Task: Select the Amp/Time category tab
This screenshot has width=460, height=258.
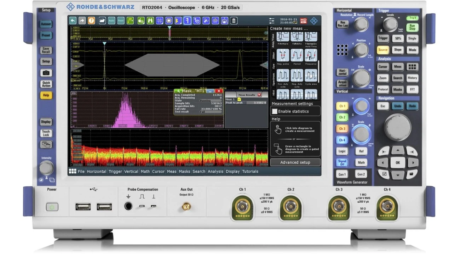Action: 273,40
